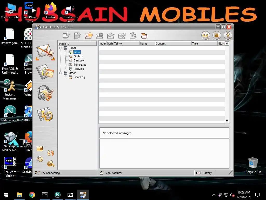Open File Explorer from the taskbar
Image resolution: width=266 pixels, height=200 pixels.
19,195
